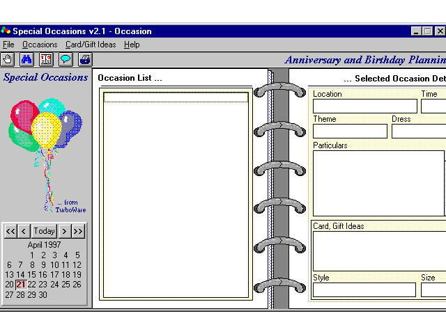446x334 pixels.
Task: Click into the Theme input field
Action: [x=350, y=131]
